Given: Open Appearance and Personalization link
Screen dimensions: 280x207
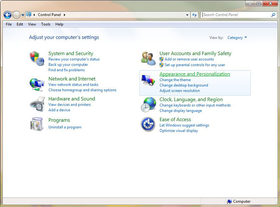Looking at the screenshot, I should (x=195, y=74).
